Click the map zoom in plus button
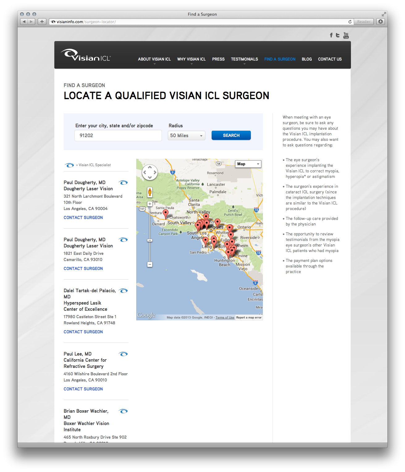Screen dimensions: 405x472 tap(150, 204)
